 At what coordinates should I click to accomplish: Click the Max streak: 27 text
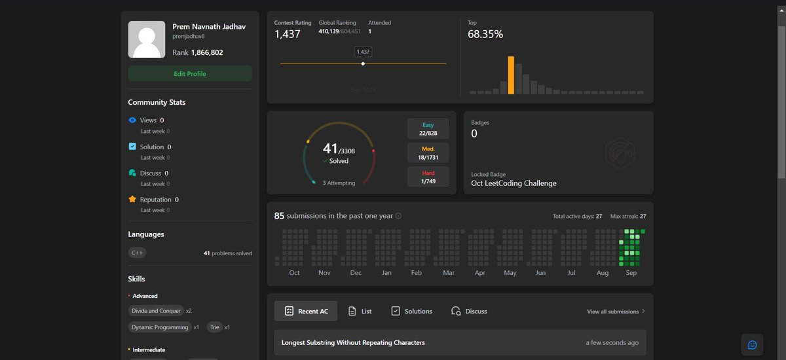[x=628, y=216]
